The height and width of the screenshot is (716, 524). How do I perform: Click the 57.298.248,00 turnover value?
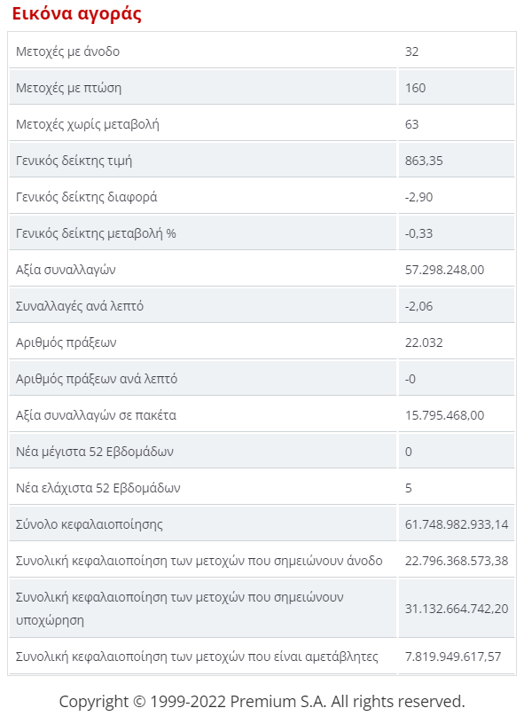click(x=444, y=270)
